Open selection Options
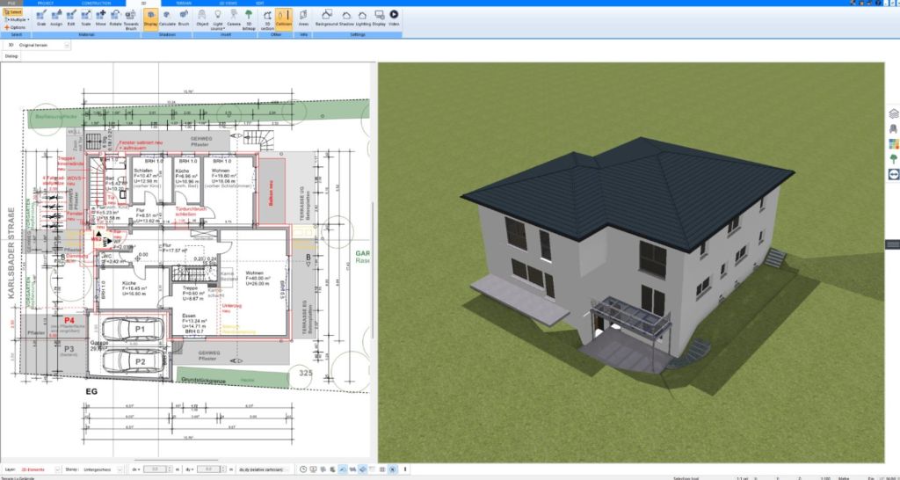Viewport: 900px width, 480px height. (14, 27)
